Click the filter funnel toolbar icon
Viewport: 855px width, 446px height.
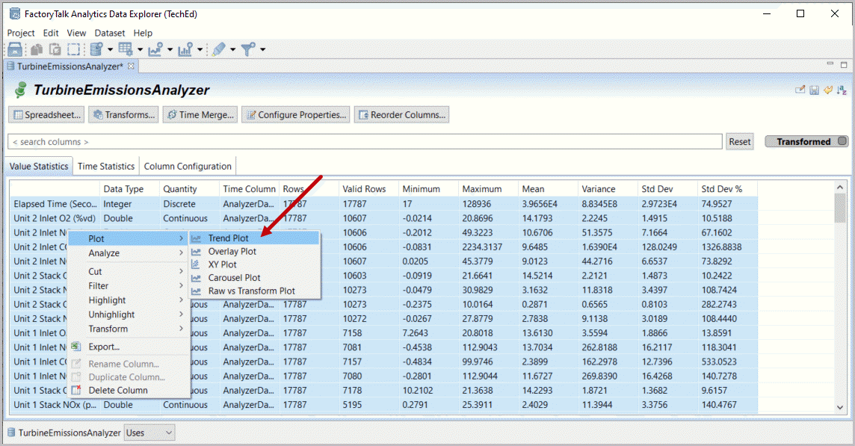point(247,49)
